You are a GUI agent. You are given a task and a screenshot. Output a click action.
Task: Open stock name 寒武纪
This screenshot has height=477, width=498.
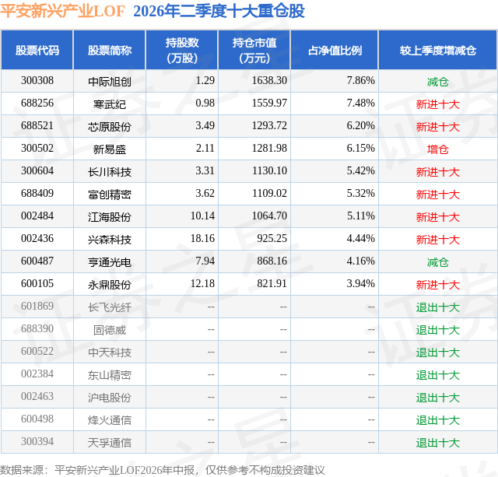pos(110,104)
